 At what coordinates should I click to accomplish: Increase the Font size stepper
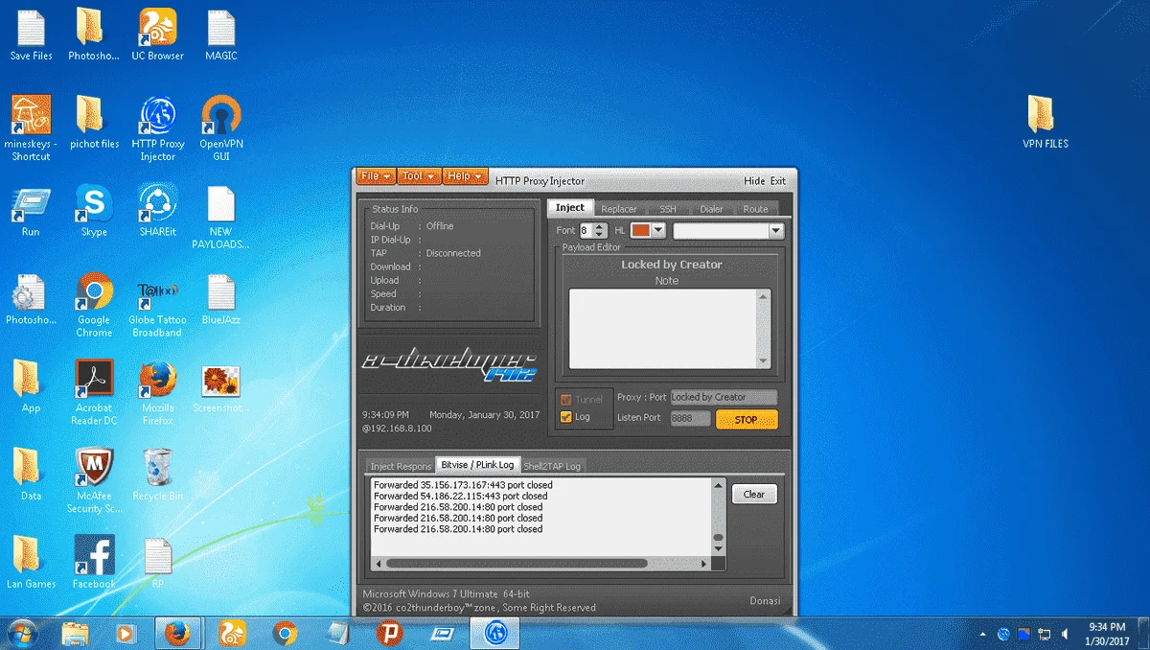click(x=600, y=226)
